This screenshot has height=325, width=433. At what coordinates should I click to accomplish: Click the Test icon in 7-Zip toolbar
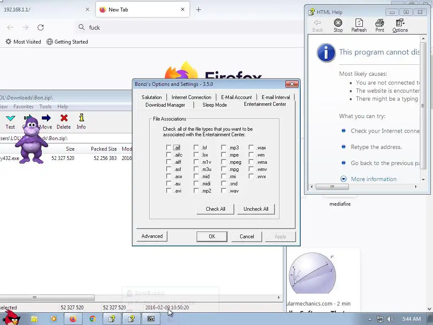pyautogui.click(x=11, y=118)
